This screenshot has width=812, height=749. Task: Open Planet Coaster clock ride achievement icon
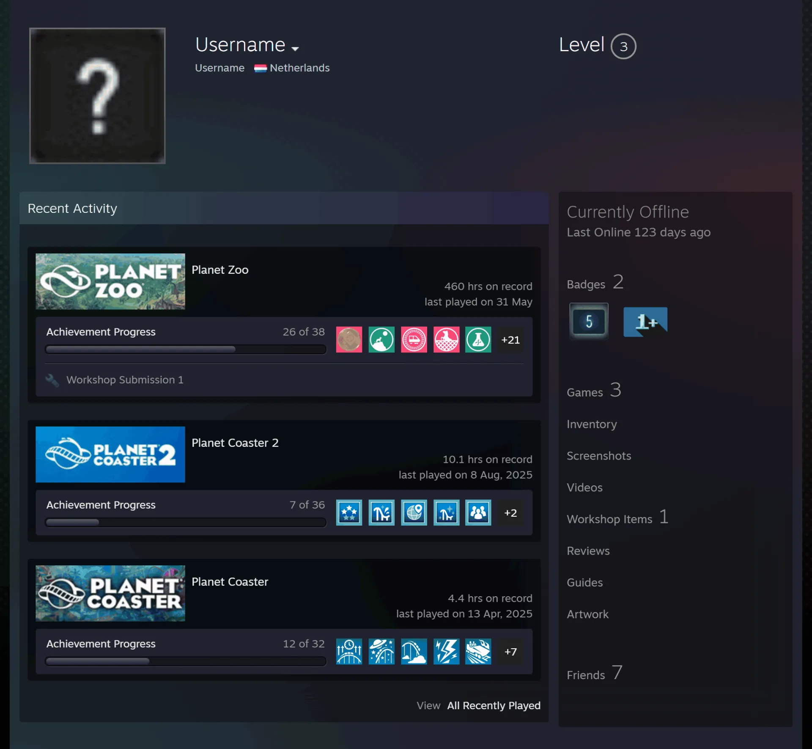coord(349,651)
